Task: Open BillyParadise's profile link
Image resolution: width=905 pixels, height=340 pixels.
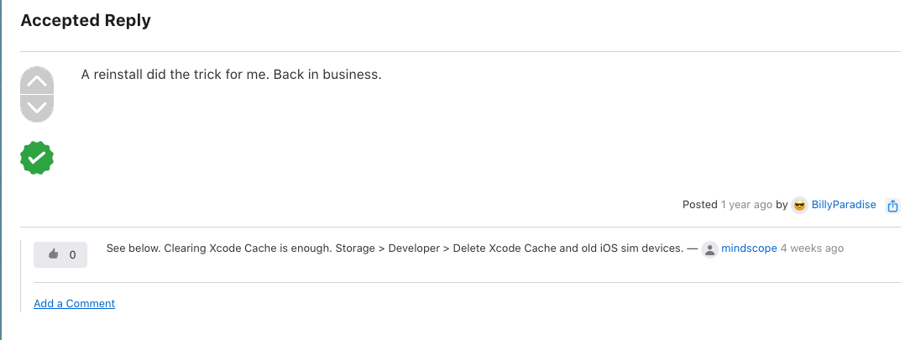Action: pyautogui.click(x=843, y=204)
